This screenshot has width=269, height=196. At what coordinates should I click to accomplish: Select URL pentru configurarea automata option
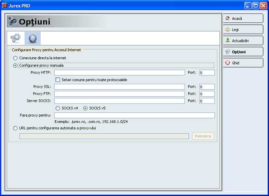[x=15, y=128]
